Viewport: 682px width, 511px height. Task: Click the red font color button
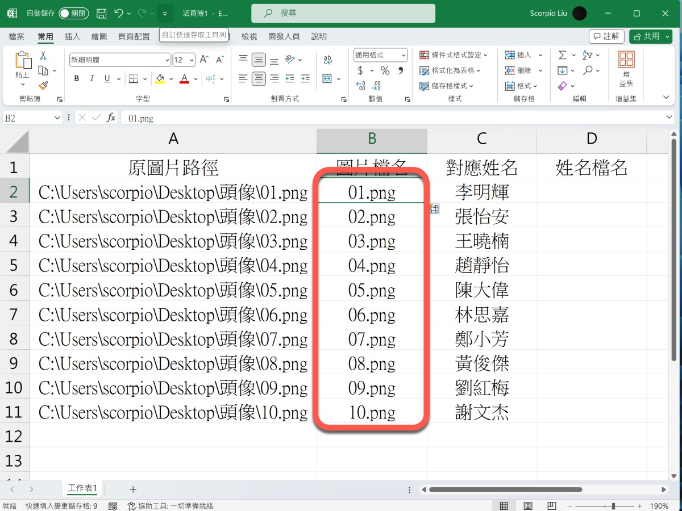184,78
